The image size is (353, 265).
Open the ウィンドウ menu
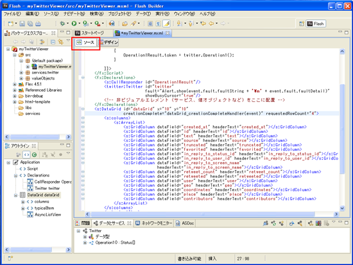pos(184,13)
